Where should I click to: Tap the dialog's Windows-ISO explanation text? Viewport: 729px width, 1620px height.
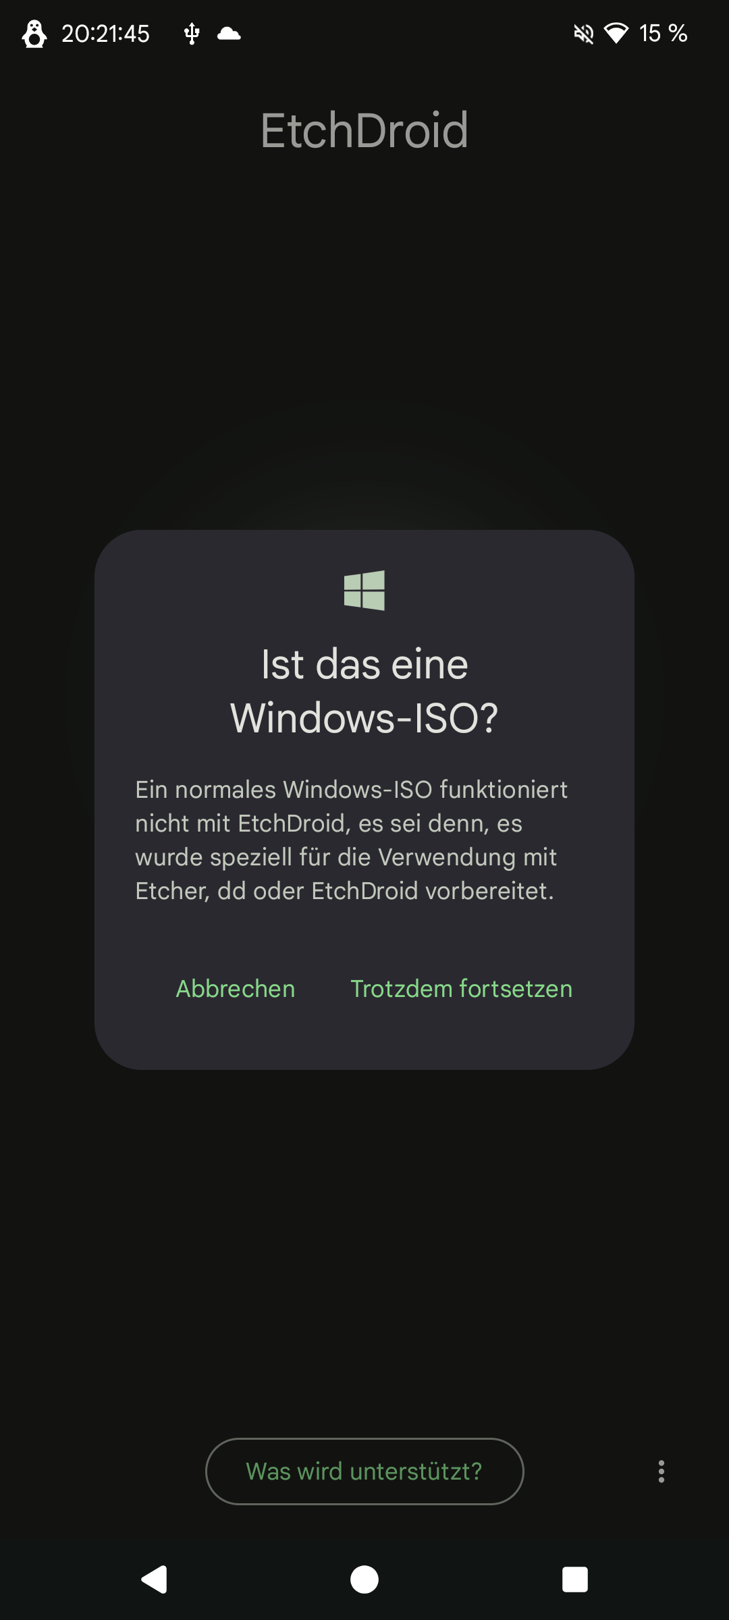pyautogui.click(x=351, y=840)
